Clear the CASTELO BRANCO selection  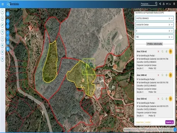coord(169,18)
